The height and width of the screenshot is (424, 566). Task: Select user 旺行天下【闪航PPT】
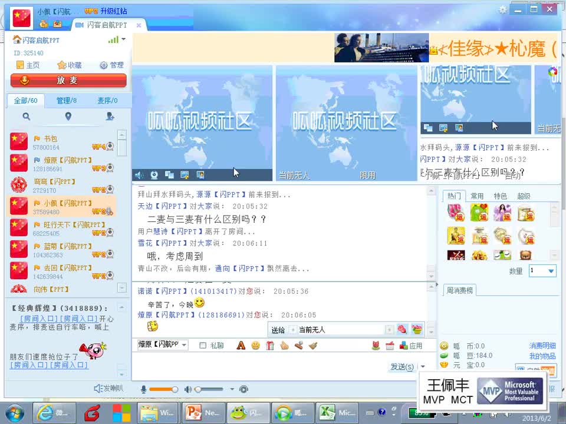62,228
